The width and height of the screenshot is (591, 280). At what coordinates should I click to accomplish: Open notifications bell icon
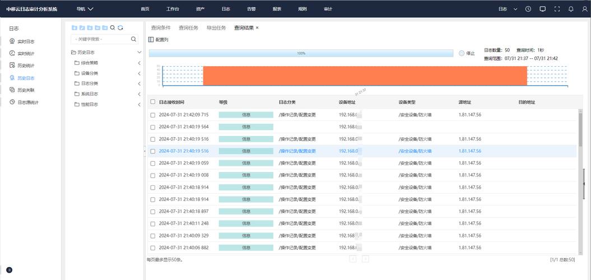[x=571, y=9]
